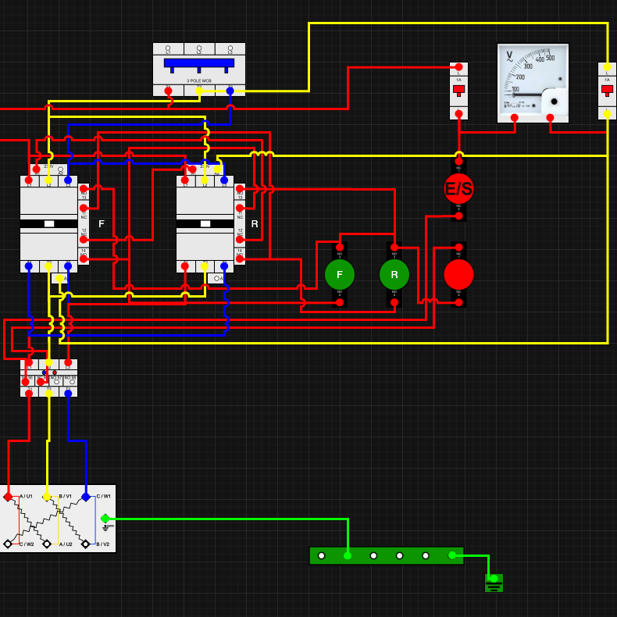
Task: Select the green earth busbar
Action: tap(387, 555)
